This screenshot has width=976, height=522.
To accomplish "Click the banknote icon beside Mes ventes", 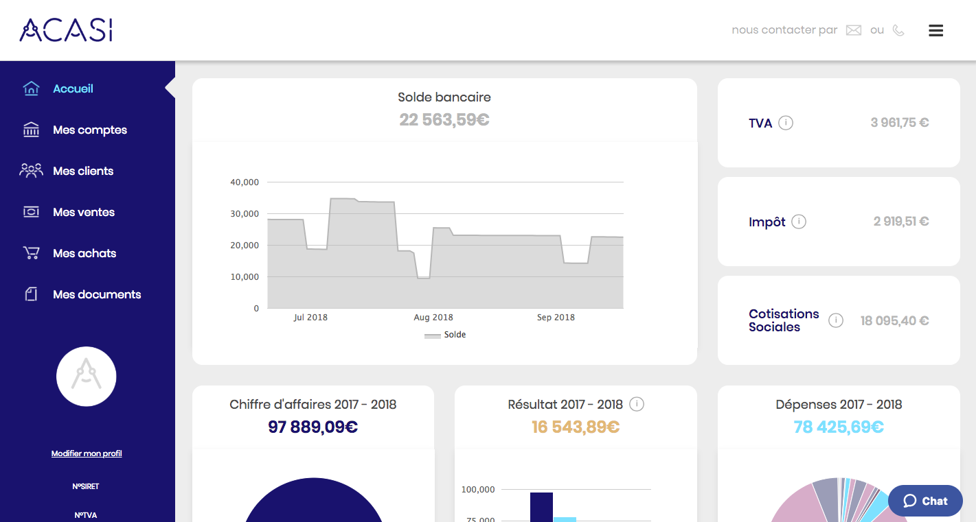I will click(x=31, y=212).
